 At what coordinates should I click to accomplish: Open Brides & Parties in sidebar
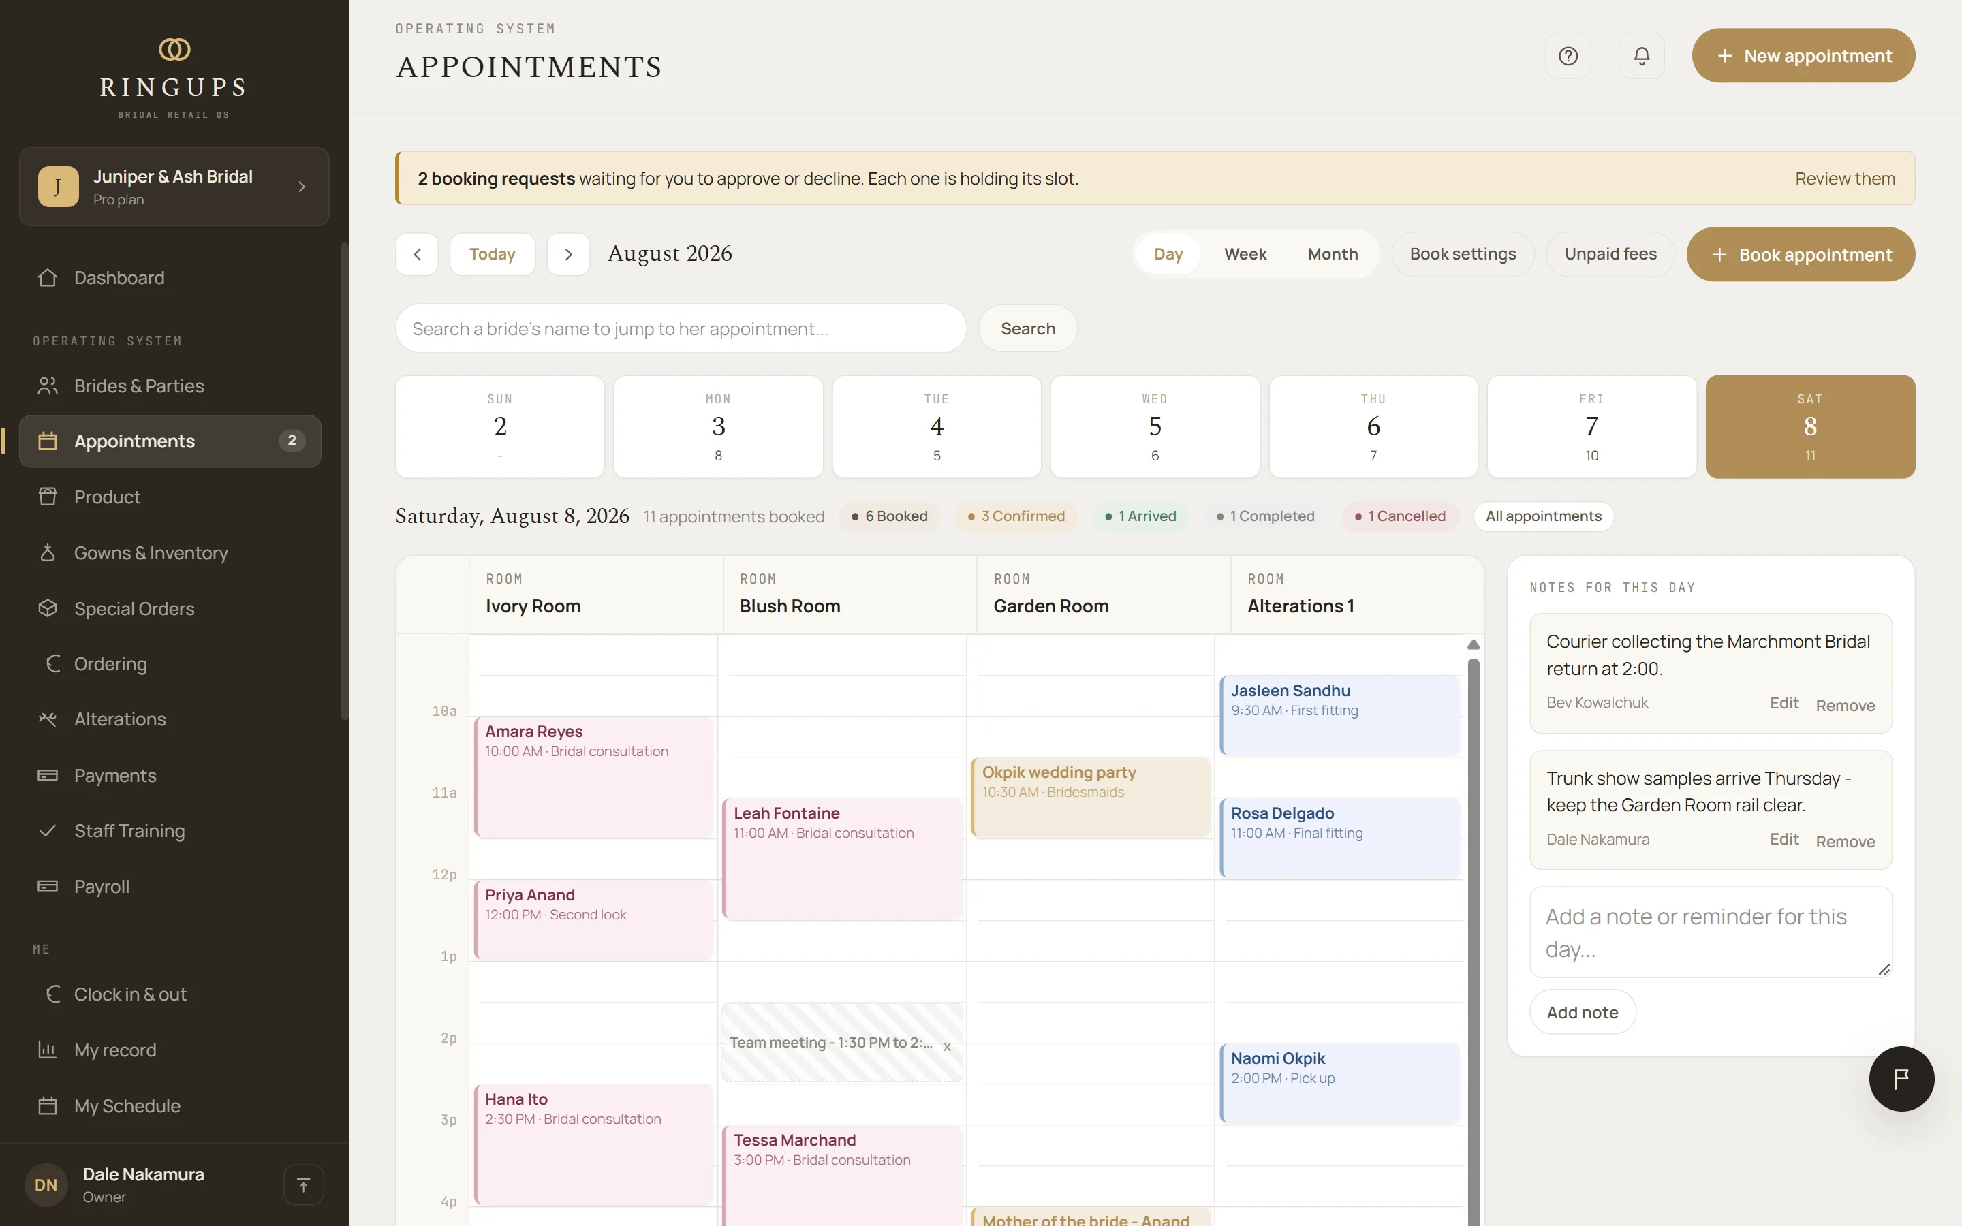pos(170,386)
